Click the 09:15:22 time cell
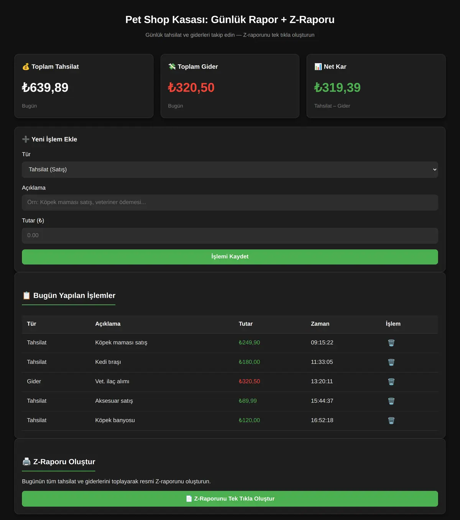 (322, 343)
